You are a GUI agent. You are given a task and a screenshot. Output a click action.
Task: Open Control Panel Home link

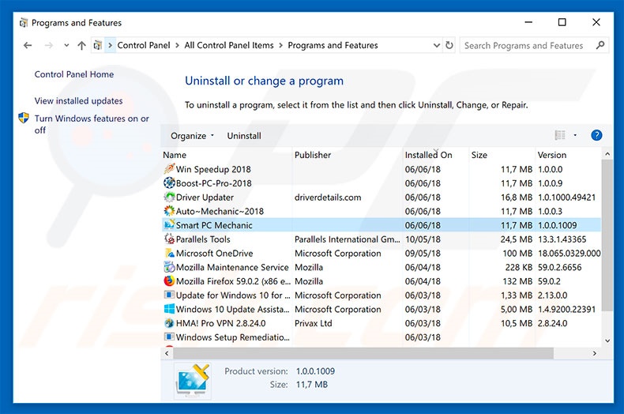74,74
